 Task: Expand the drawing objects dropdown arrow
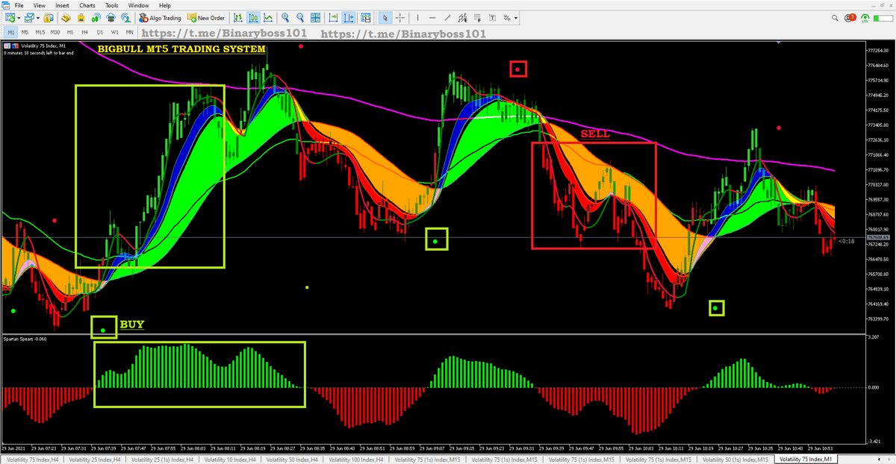[516, 18]
